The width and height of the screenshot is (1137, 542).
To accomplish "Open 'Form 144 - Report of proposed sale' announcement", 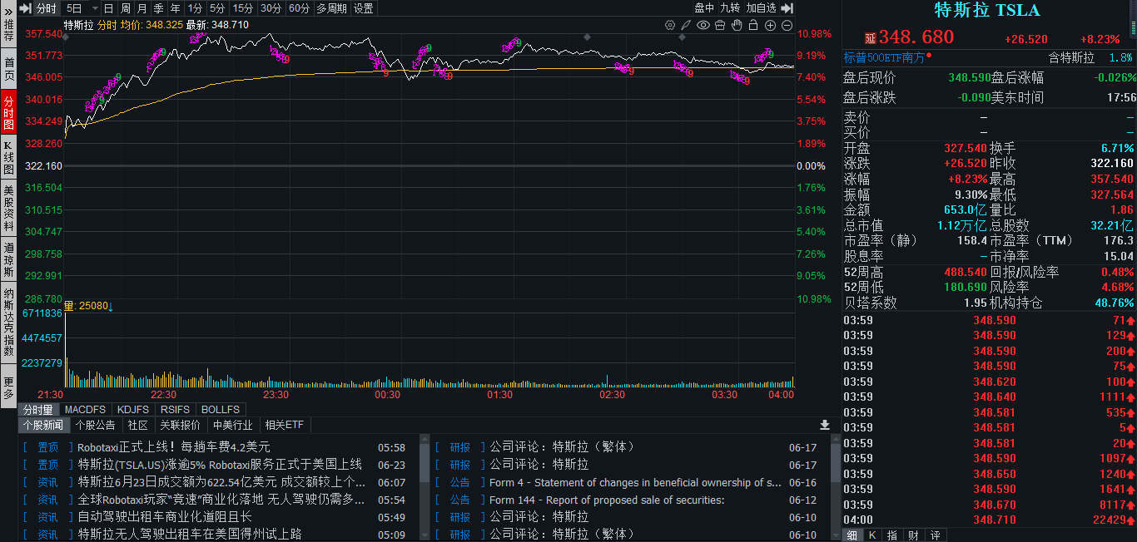I will pyautogui.click(x=607, y=500).
